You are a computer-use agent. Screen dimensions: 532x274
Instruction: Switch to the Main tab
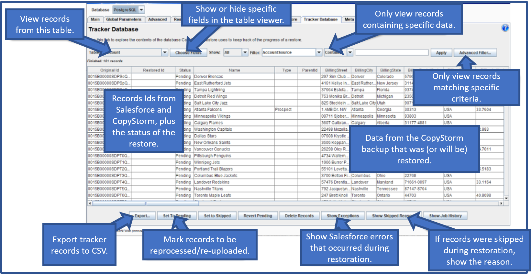click(x=95, y=19)
